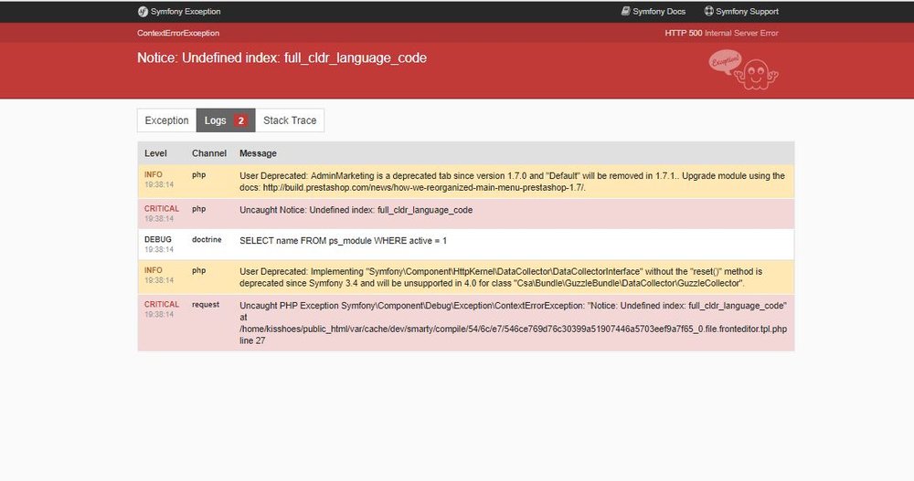The image size is (914, 481).
Task: Click the doctrine channel cell
Action: pyautogui.click(x=207, y=239)
